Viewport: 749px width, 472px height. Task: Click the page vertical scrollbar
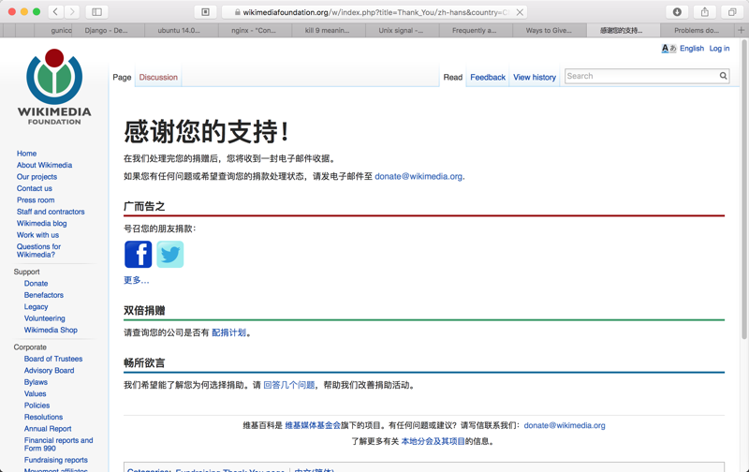(x=744, y=191)
